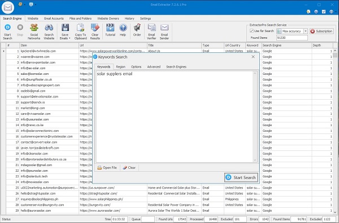Click the Open File button in dialog
Image resolution: width=339 pixels, height=223 pixels.
pos(107,168)
